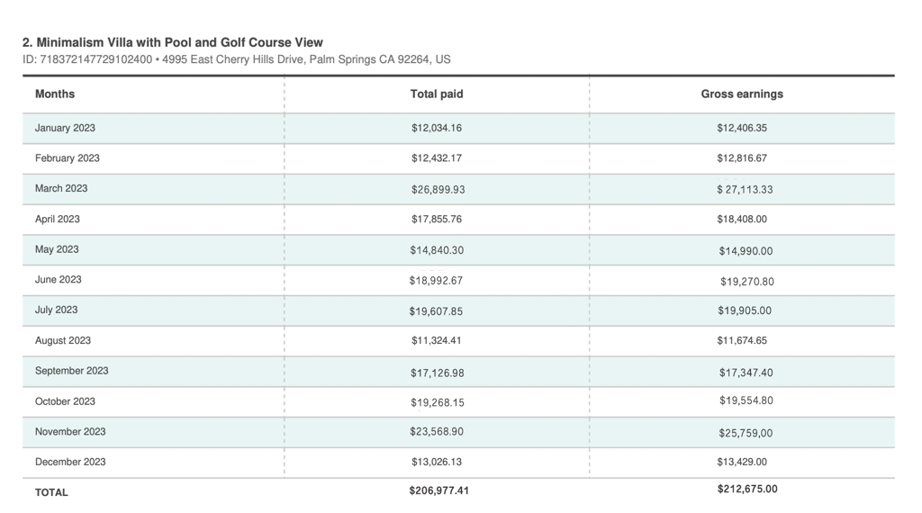Select the October 2023 row label
The width and height of the screenshot is (922, 513).
tap(65, 402)
